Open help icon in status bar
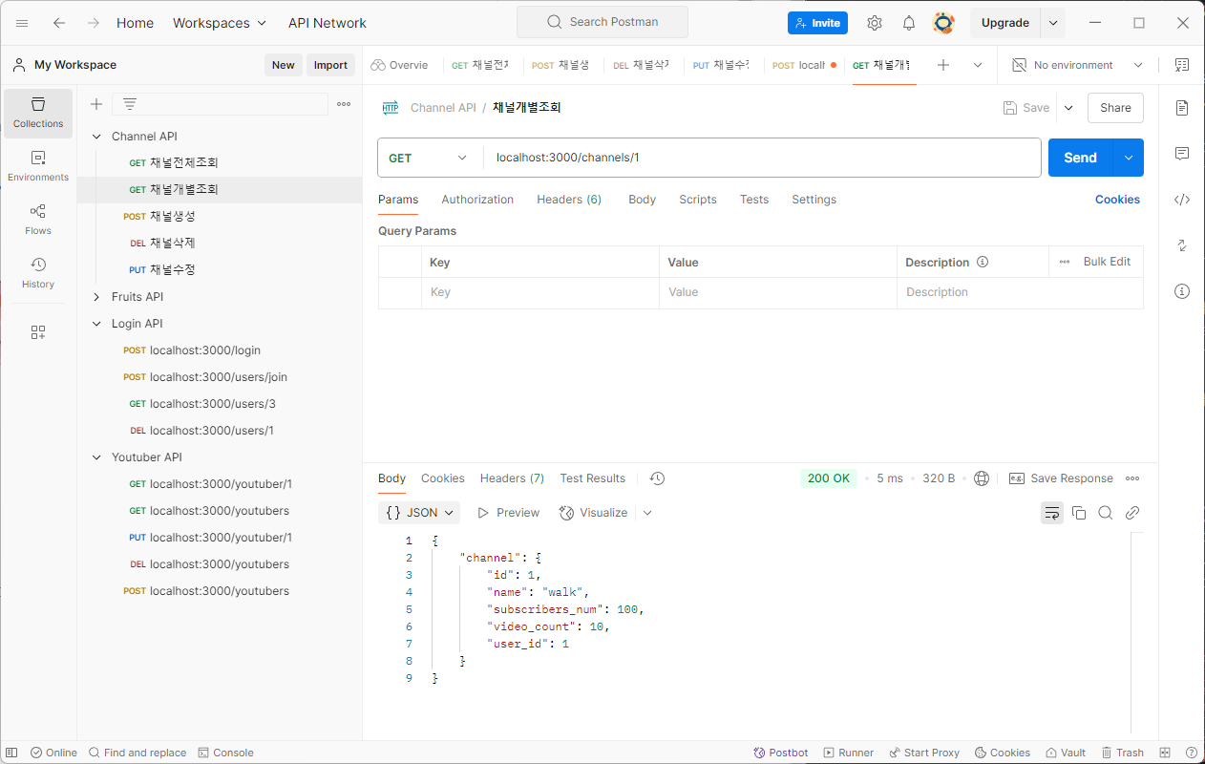 tap(1192, 753)
